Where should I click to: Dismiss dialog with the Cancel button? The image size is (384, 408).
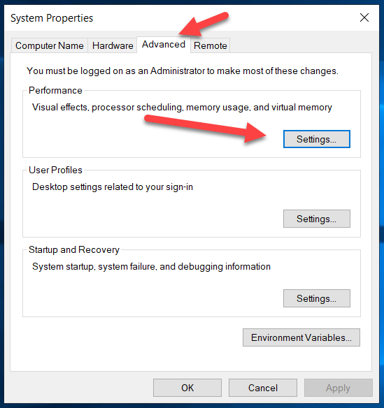point(263,388)
